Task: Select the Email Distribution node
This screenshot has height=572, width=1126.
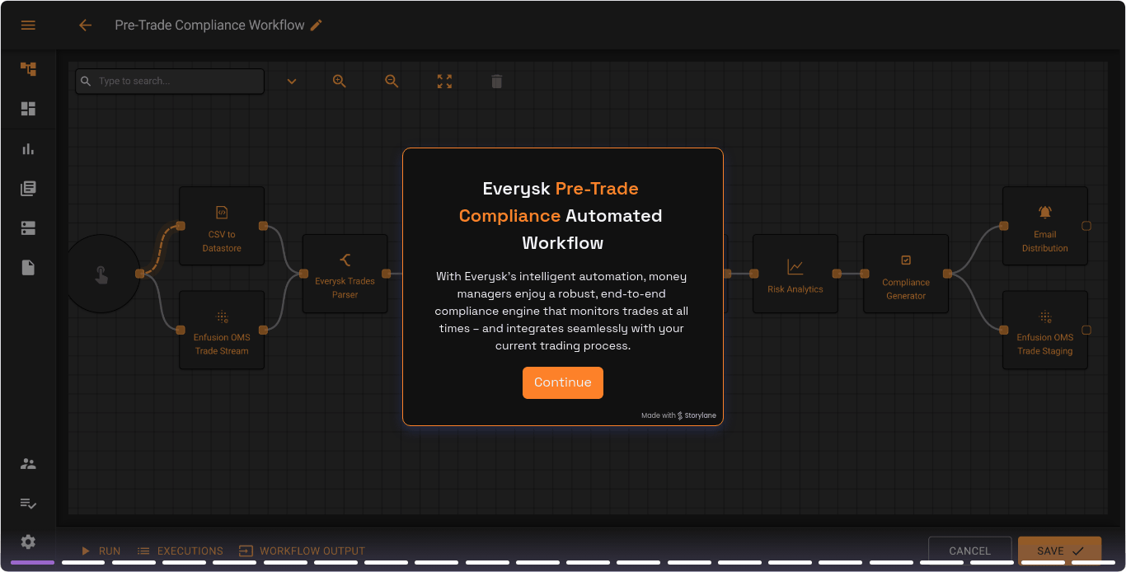Action: click(1044, 226)
